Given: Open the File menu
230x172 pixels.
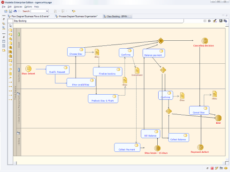Looking at the screenshot, I should coord(4,7).
